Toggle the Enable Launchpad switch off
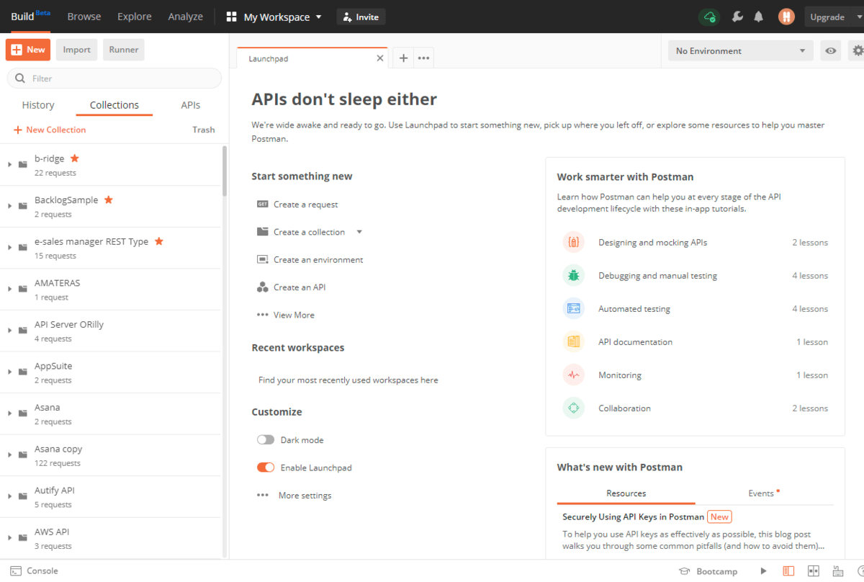Image resolution: width=864 pixels, height=582 pixels. click(x=266, y=468)
